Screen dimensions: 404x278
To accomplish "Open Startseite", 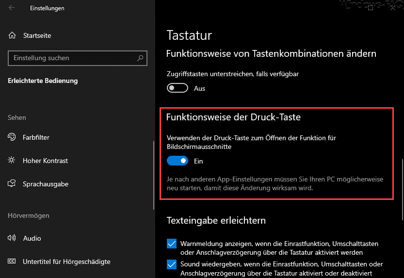I will pos(37,35).
